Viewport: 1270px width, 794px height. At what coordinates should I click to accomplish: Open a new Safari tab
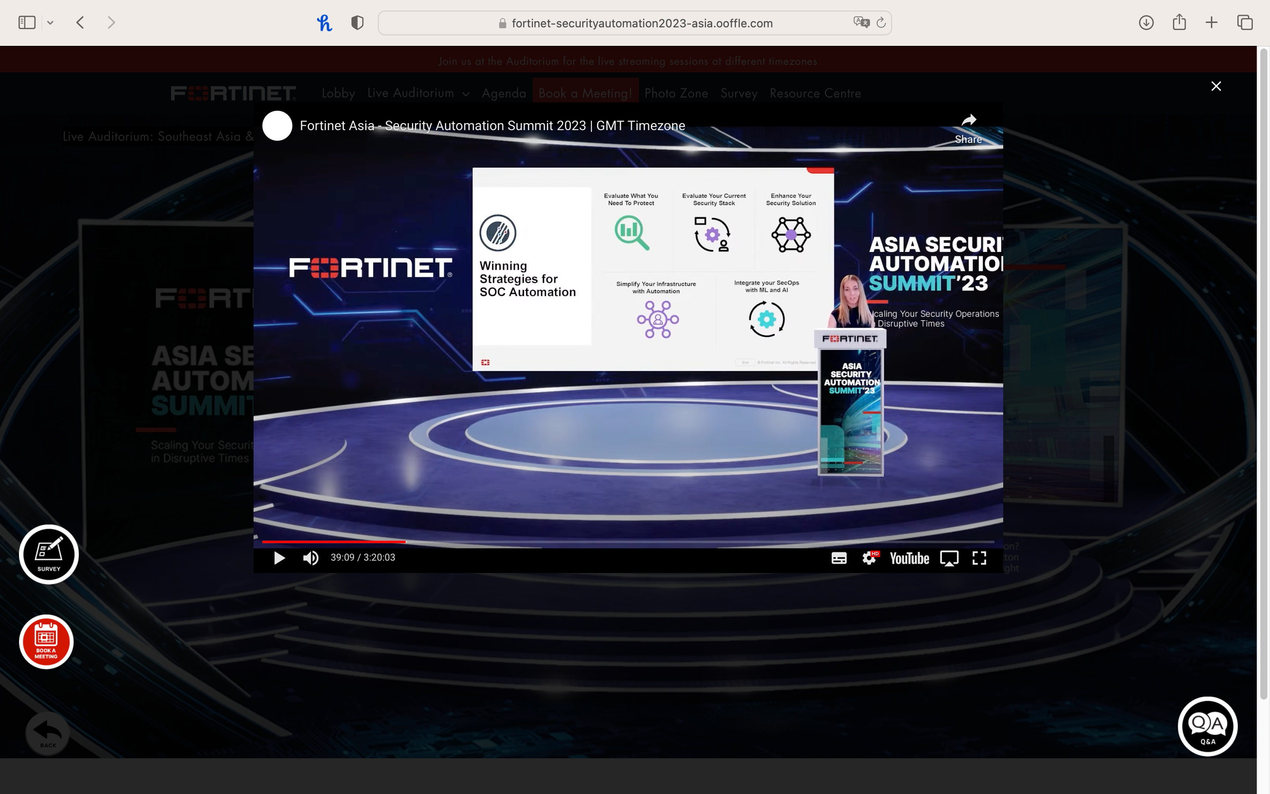(1211, 22)
